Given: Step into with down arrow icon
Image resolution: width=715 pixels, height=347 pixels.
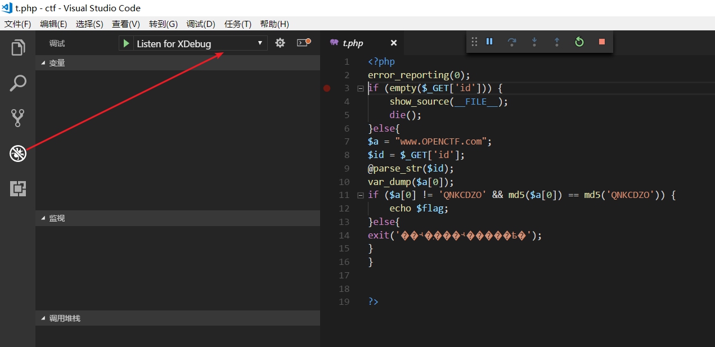Looking at the screenshot, I should pyautogui.click(x=534, y=42).
